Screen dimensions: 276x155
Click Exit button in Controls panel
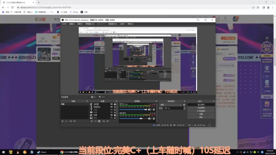click(x=201, y=117)
